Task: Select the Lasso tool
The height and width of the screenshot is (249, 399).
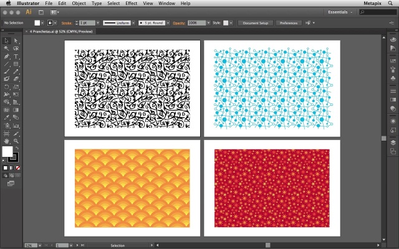Action: point(16,49)
